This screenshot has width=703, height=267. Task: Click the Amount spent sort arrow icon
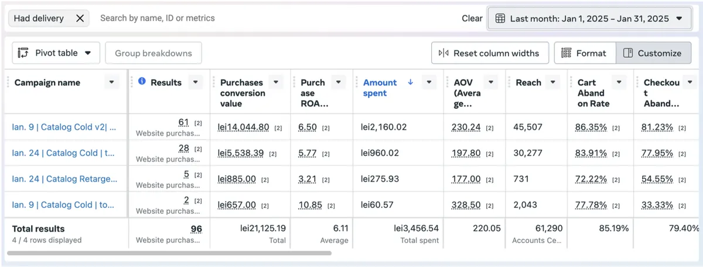click(x=410, y=82)
